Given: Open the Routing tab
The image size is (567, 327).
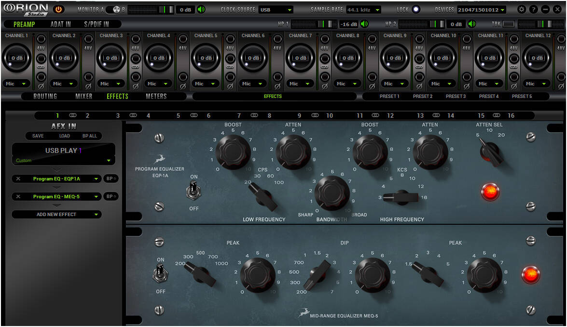Looking at the screenshot, I should point(45,96).
